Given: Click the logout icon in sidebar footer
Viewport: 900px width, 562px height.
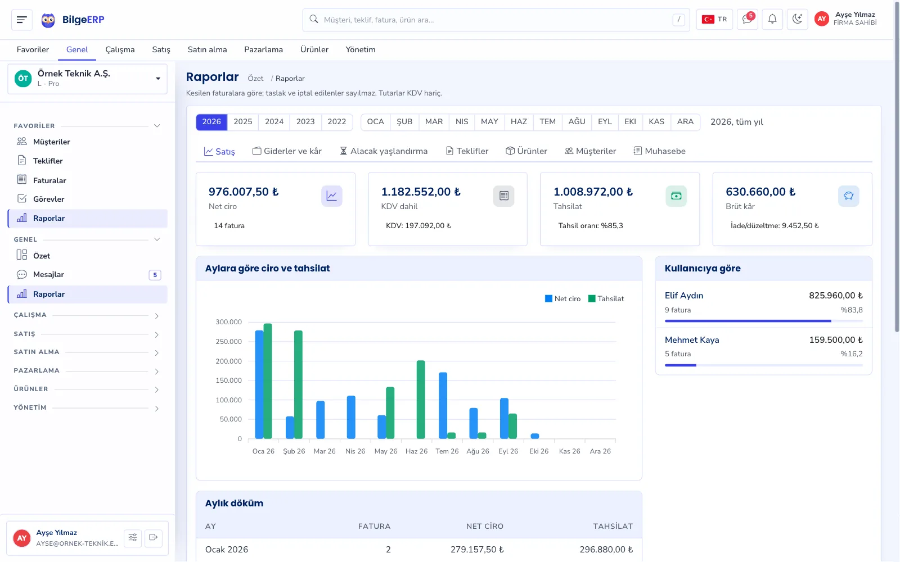Looking at the screenshot, I should pos(153,538).
